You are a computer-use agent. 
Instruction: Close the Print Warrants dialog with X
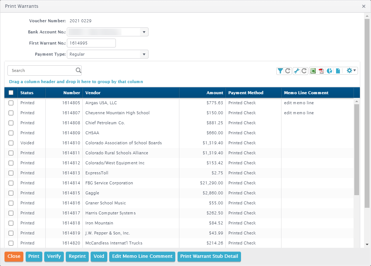(364, 6)
